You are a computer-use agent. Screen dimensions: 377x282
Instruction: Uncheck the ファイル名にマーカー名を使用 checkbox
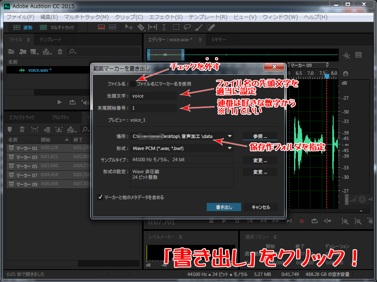[133, 84]
